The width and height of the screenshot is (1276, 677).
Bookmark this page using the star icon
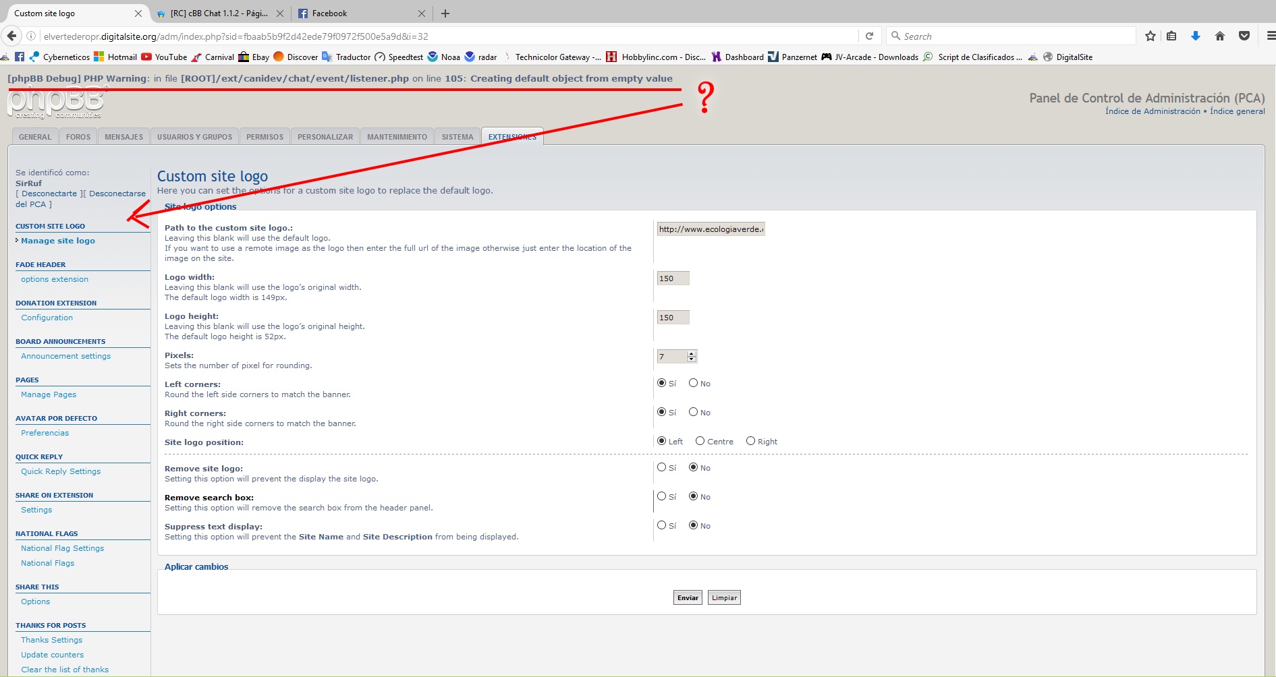tap(1150, 36)
